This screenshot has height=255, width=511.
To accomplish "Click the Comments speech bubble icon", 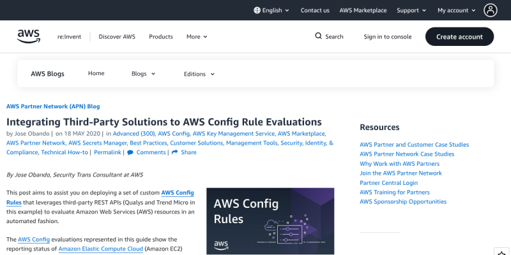I will [130, 152].
